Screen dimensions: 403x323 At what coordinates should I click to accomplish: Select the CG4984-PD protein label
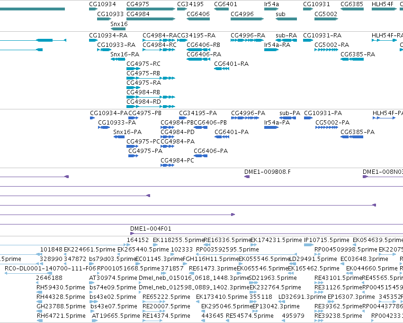[x=177, y=132]
